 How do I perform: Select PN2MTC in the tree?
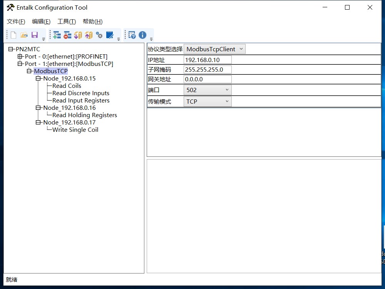(x=28, y=49)
